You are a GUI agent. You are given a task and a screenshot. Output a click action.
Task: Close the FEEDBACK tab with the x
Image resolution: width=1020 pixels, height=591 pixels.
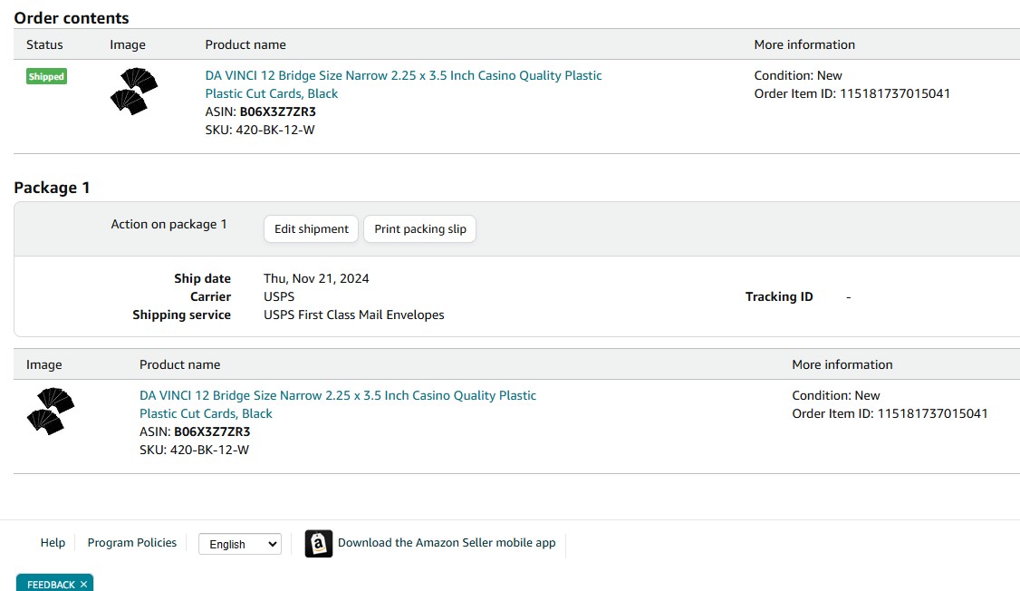[x=83, y=585]
